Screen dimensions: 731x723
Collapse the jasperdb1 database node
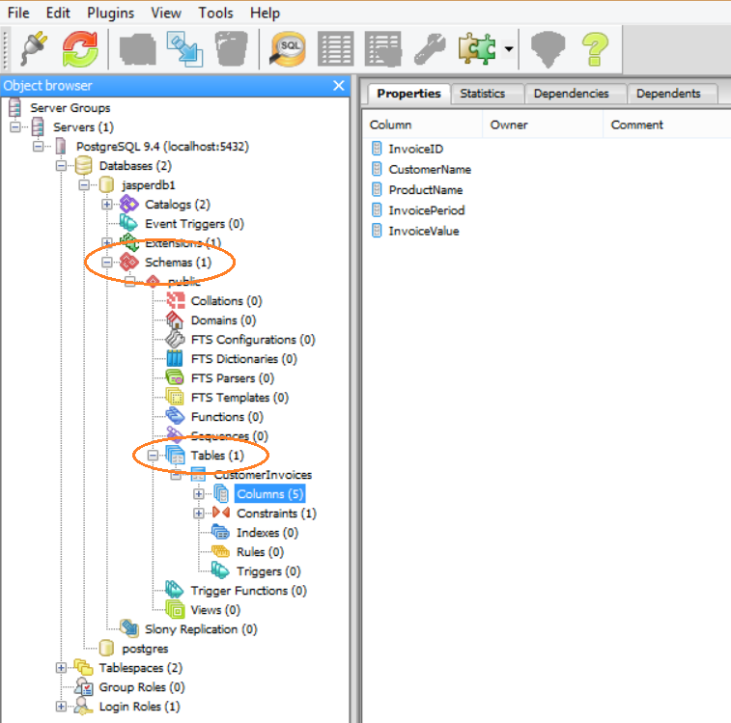tap(84, 185)
